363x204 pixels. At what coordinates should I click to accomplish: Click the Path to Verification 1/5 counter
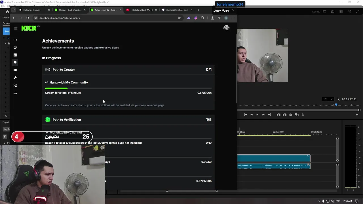point(209,120)
